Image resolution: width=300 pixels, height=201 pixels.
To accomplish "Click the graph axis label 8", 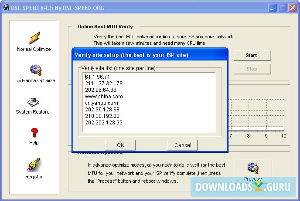I will pos(248,136).
